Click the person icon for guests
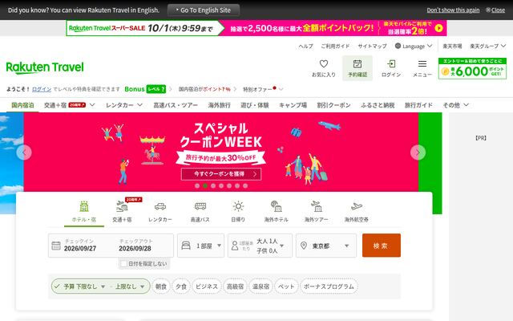Image resolution: width=513 pixels, height=321 pixels. point(235,246)
